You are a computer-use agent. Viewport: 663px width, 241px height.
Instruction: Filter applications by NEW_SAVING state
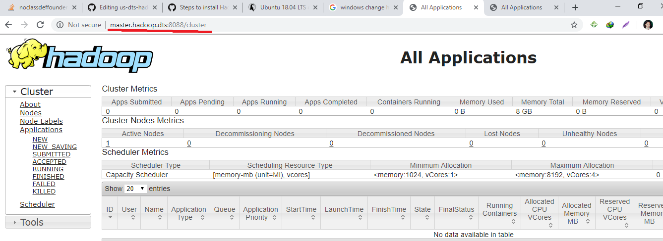point(55,147)
